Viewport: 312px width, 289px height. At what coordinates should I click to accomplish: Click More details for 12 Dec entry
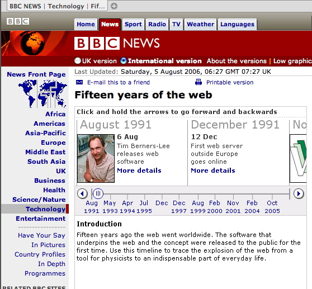(213, 170)
